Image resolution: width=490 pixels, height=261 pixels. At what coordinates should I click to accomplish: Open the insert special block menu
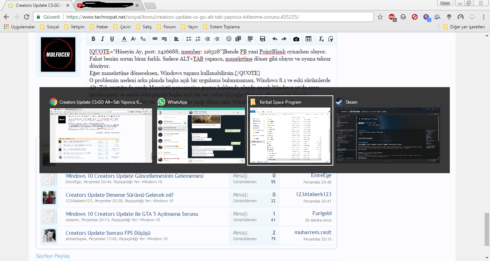point(250,39)
